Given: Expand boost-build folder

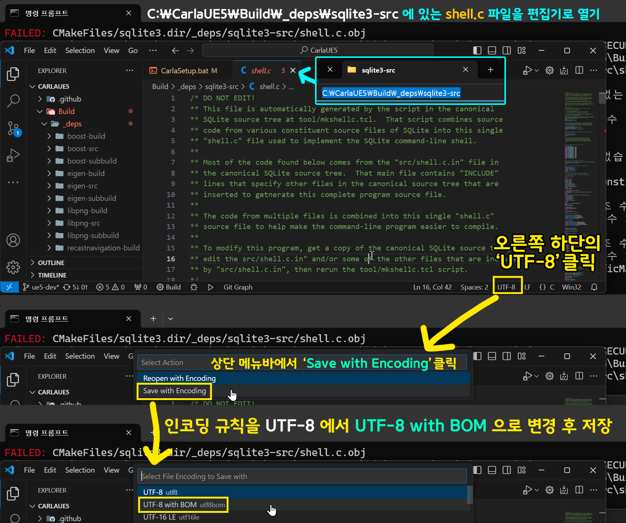Looking at the screenshot, I should pos(49,136).
